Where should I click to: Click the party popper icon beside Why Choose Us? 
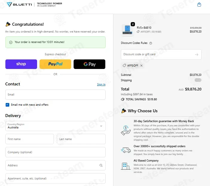(124, 111)
